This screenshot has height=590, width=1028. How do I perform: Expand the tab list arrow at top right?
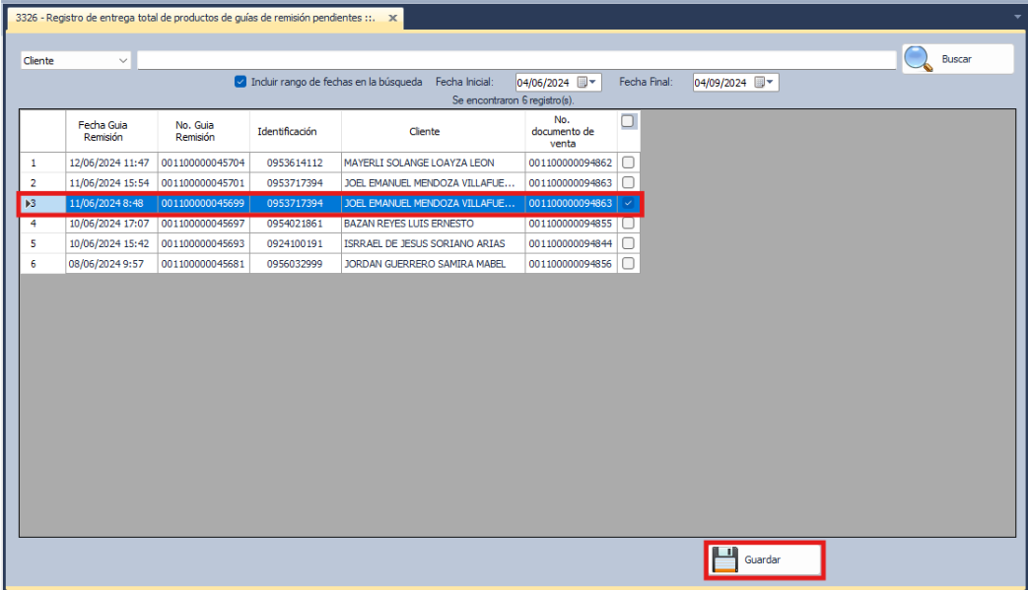coord(1017,17)
